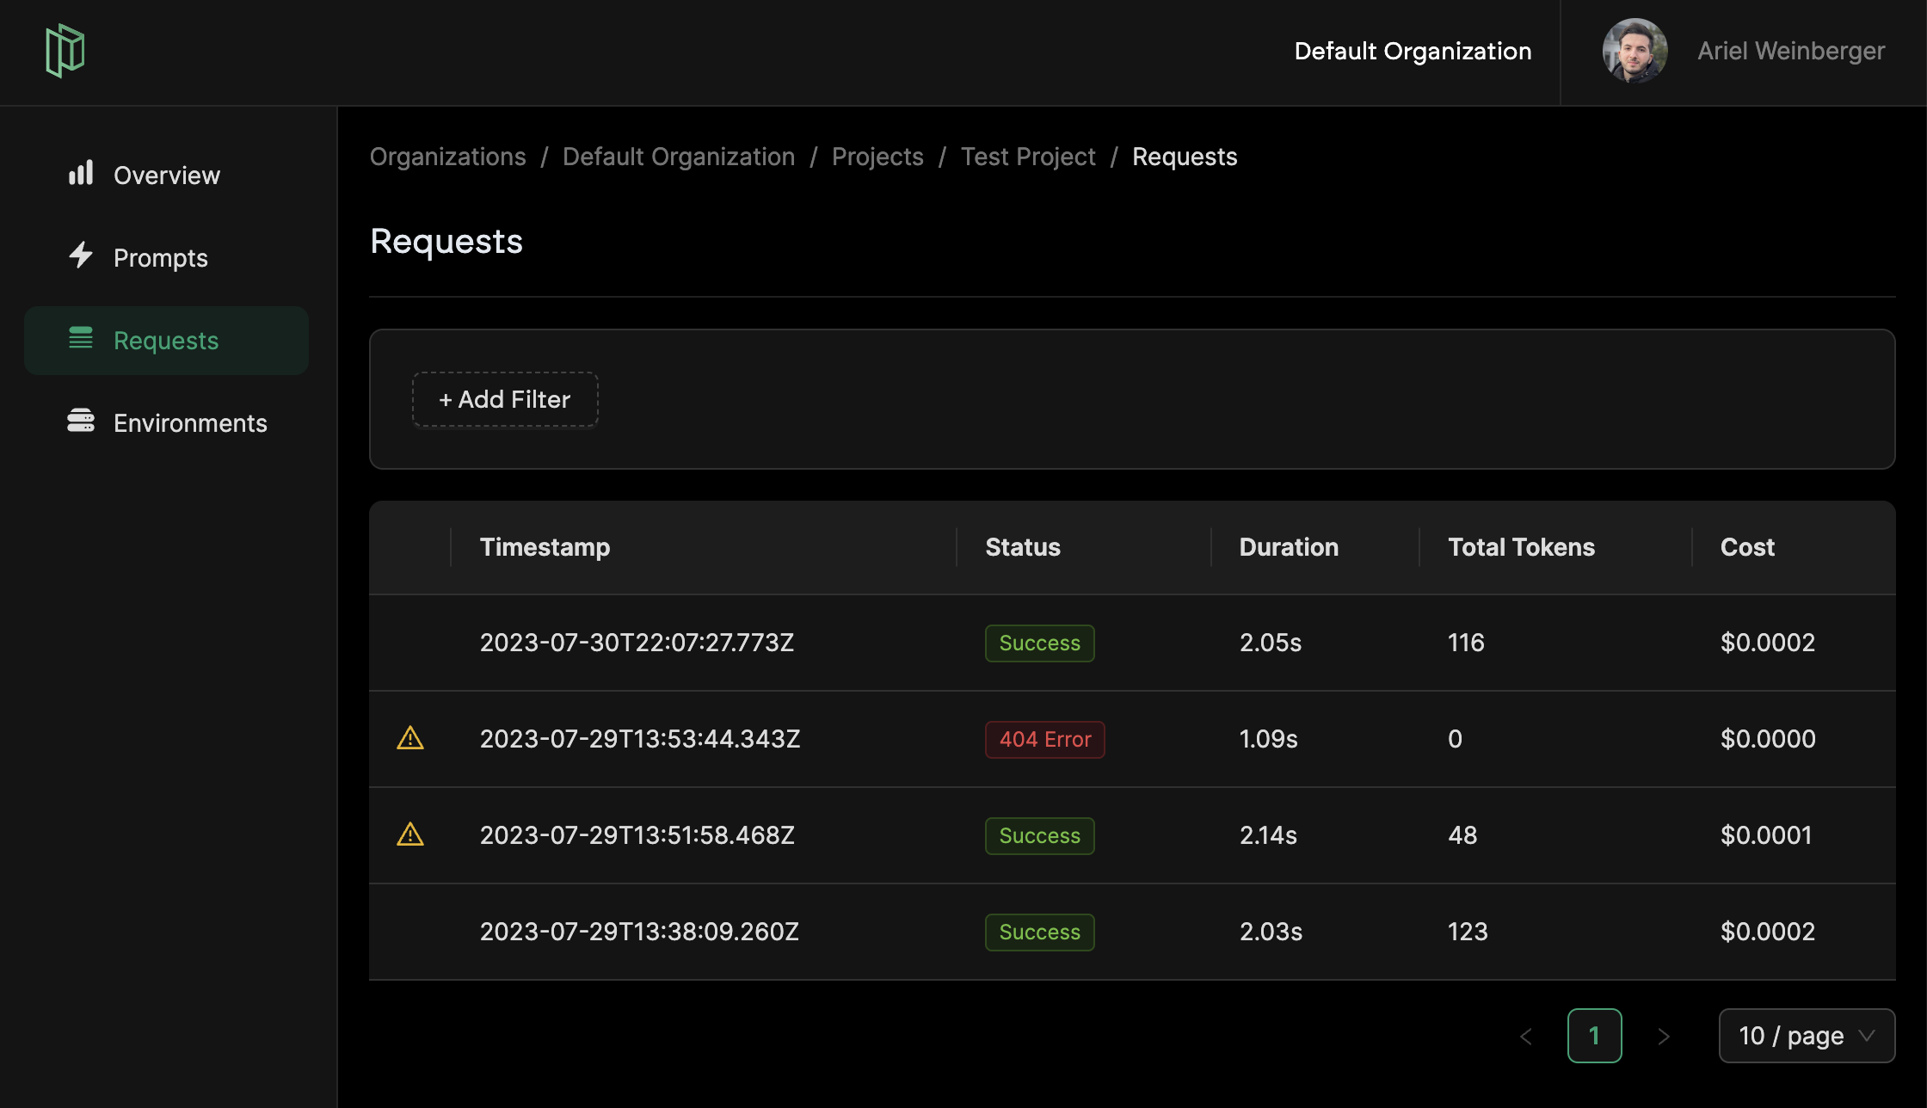Click the Environments server stack icon
Image resolution: width=1927 pixels, height=1108 pixels.
point(81,421)
